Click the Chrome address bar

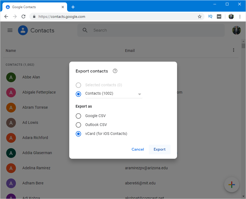(x=116, y=16)
